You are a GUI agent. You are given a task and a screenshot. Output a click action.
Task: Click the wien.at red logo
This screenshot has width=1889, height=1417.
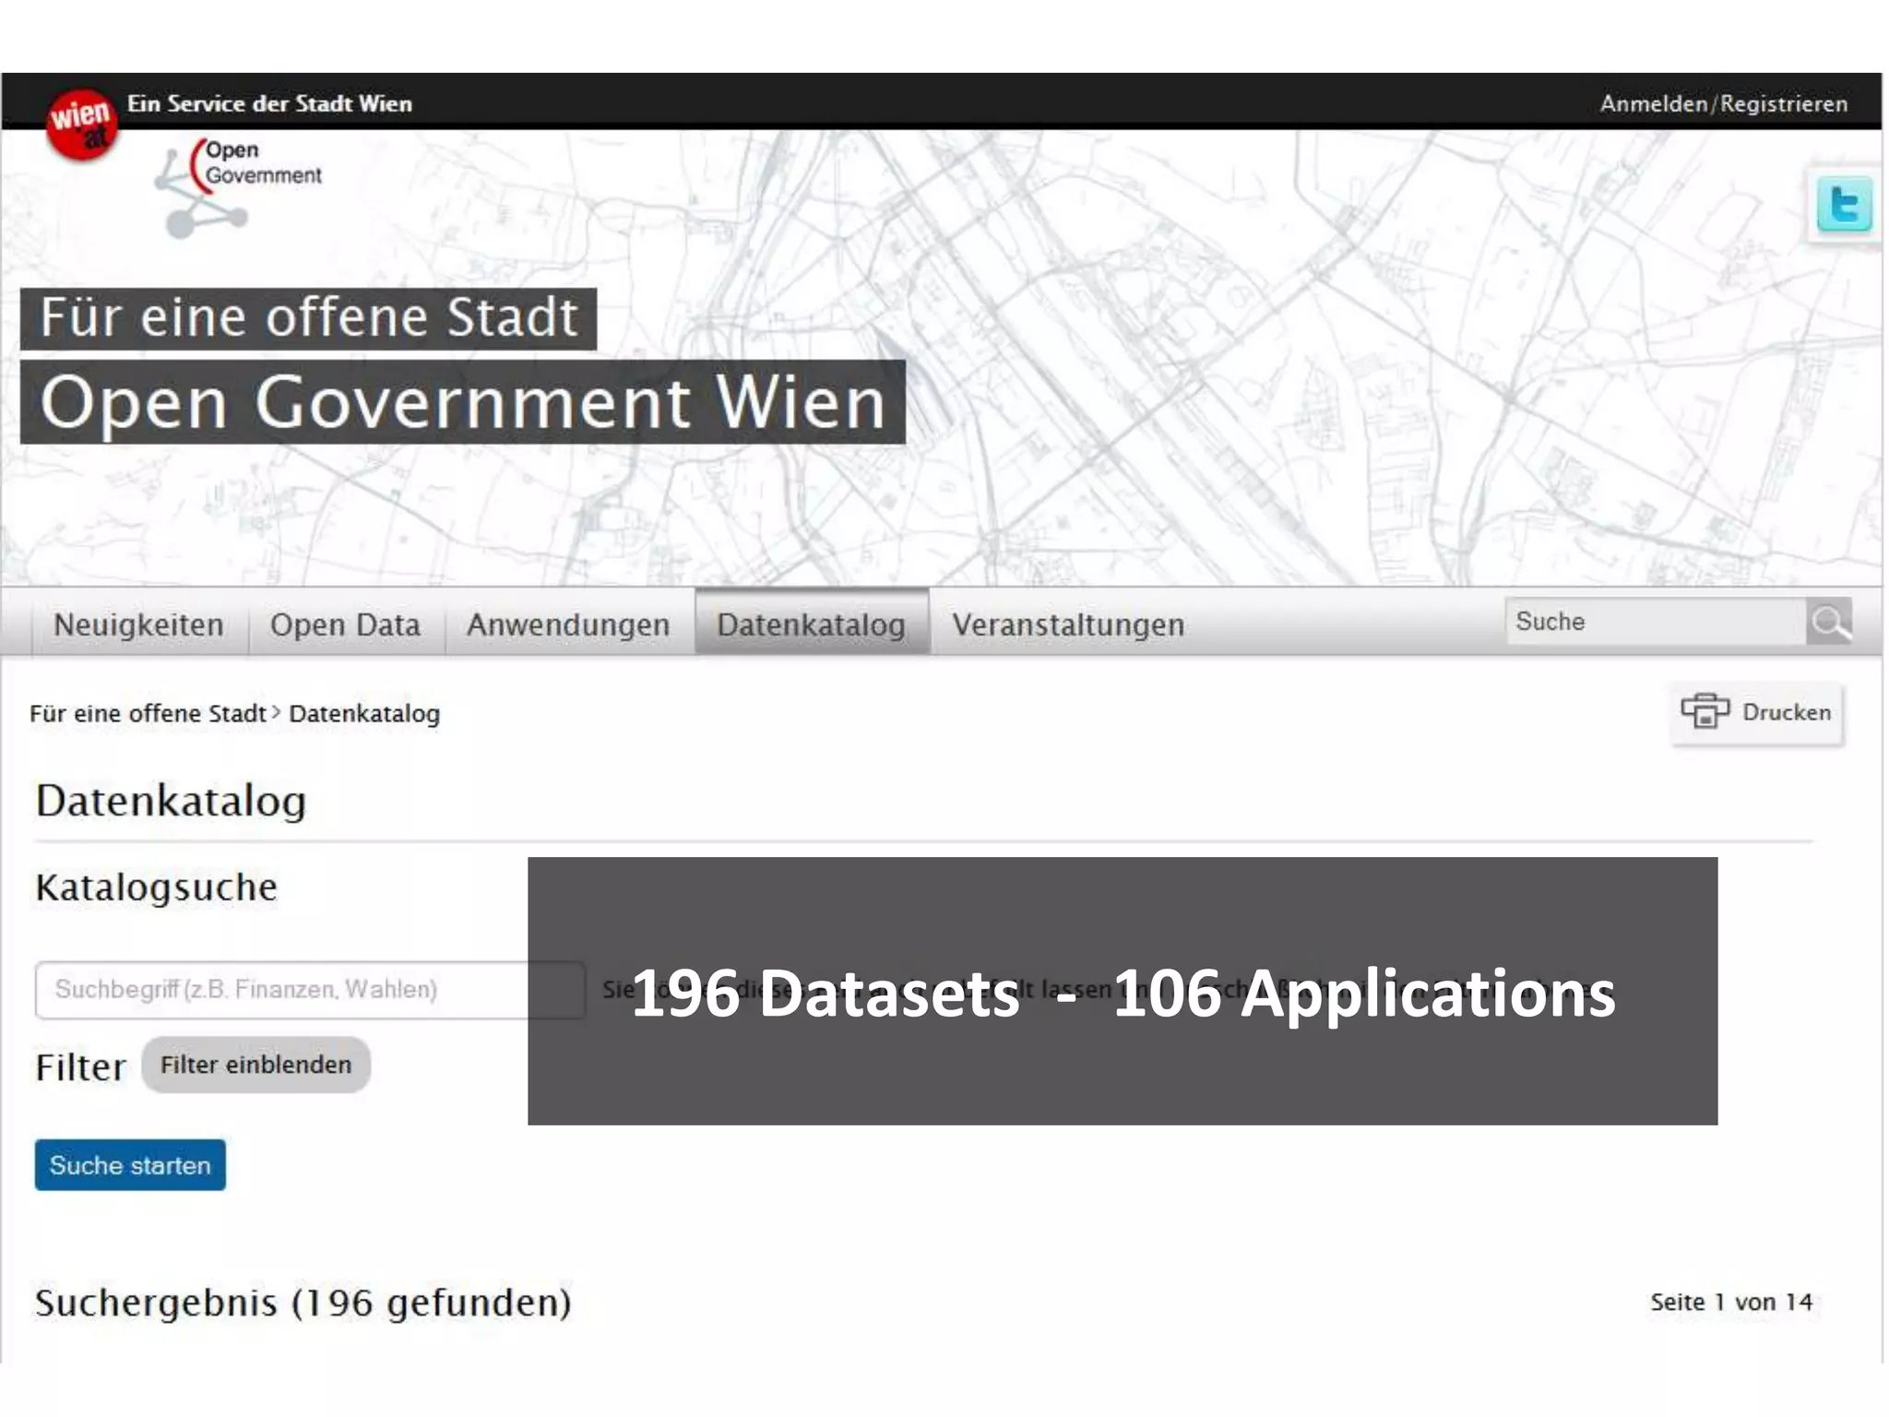(81, 125)
